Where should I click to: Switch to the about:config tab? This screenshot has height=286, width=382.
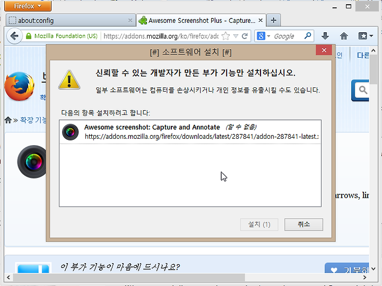(71, 21)
